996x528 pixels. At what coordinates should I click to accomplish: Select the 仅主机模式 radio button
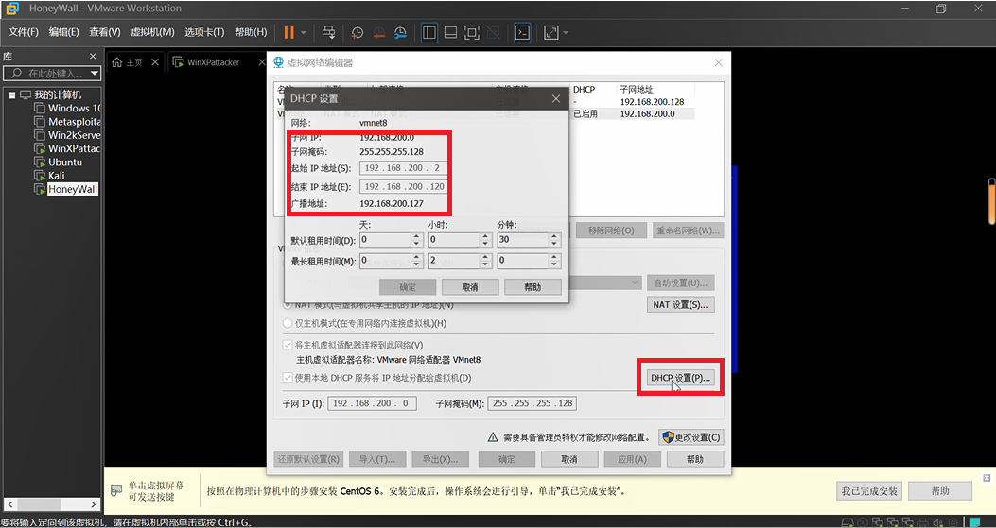click(x=288, y=323)
